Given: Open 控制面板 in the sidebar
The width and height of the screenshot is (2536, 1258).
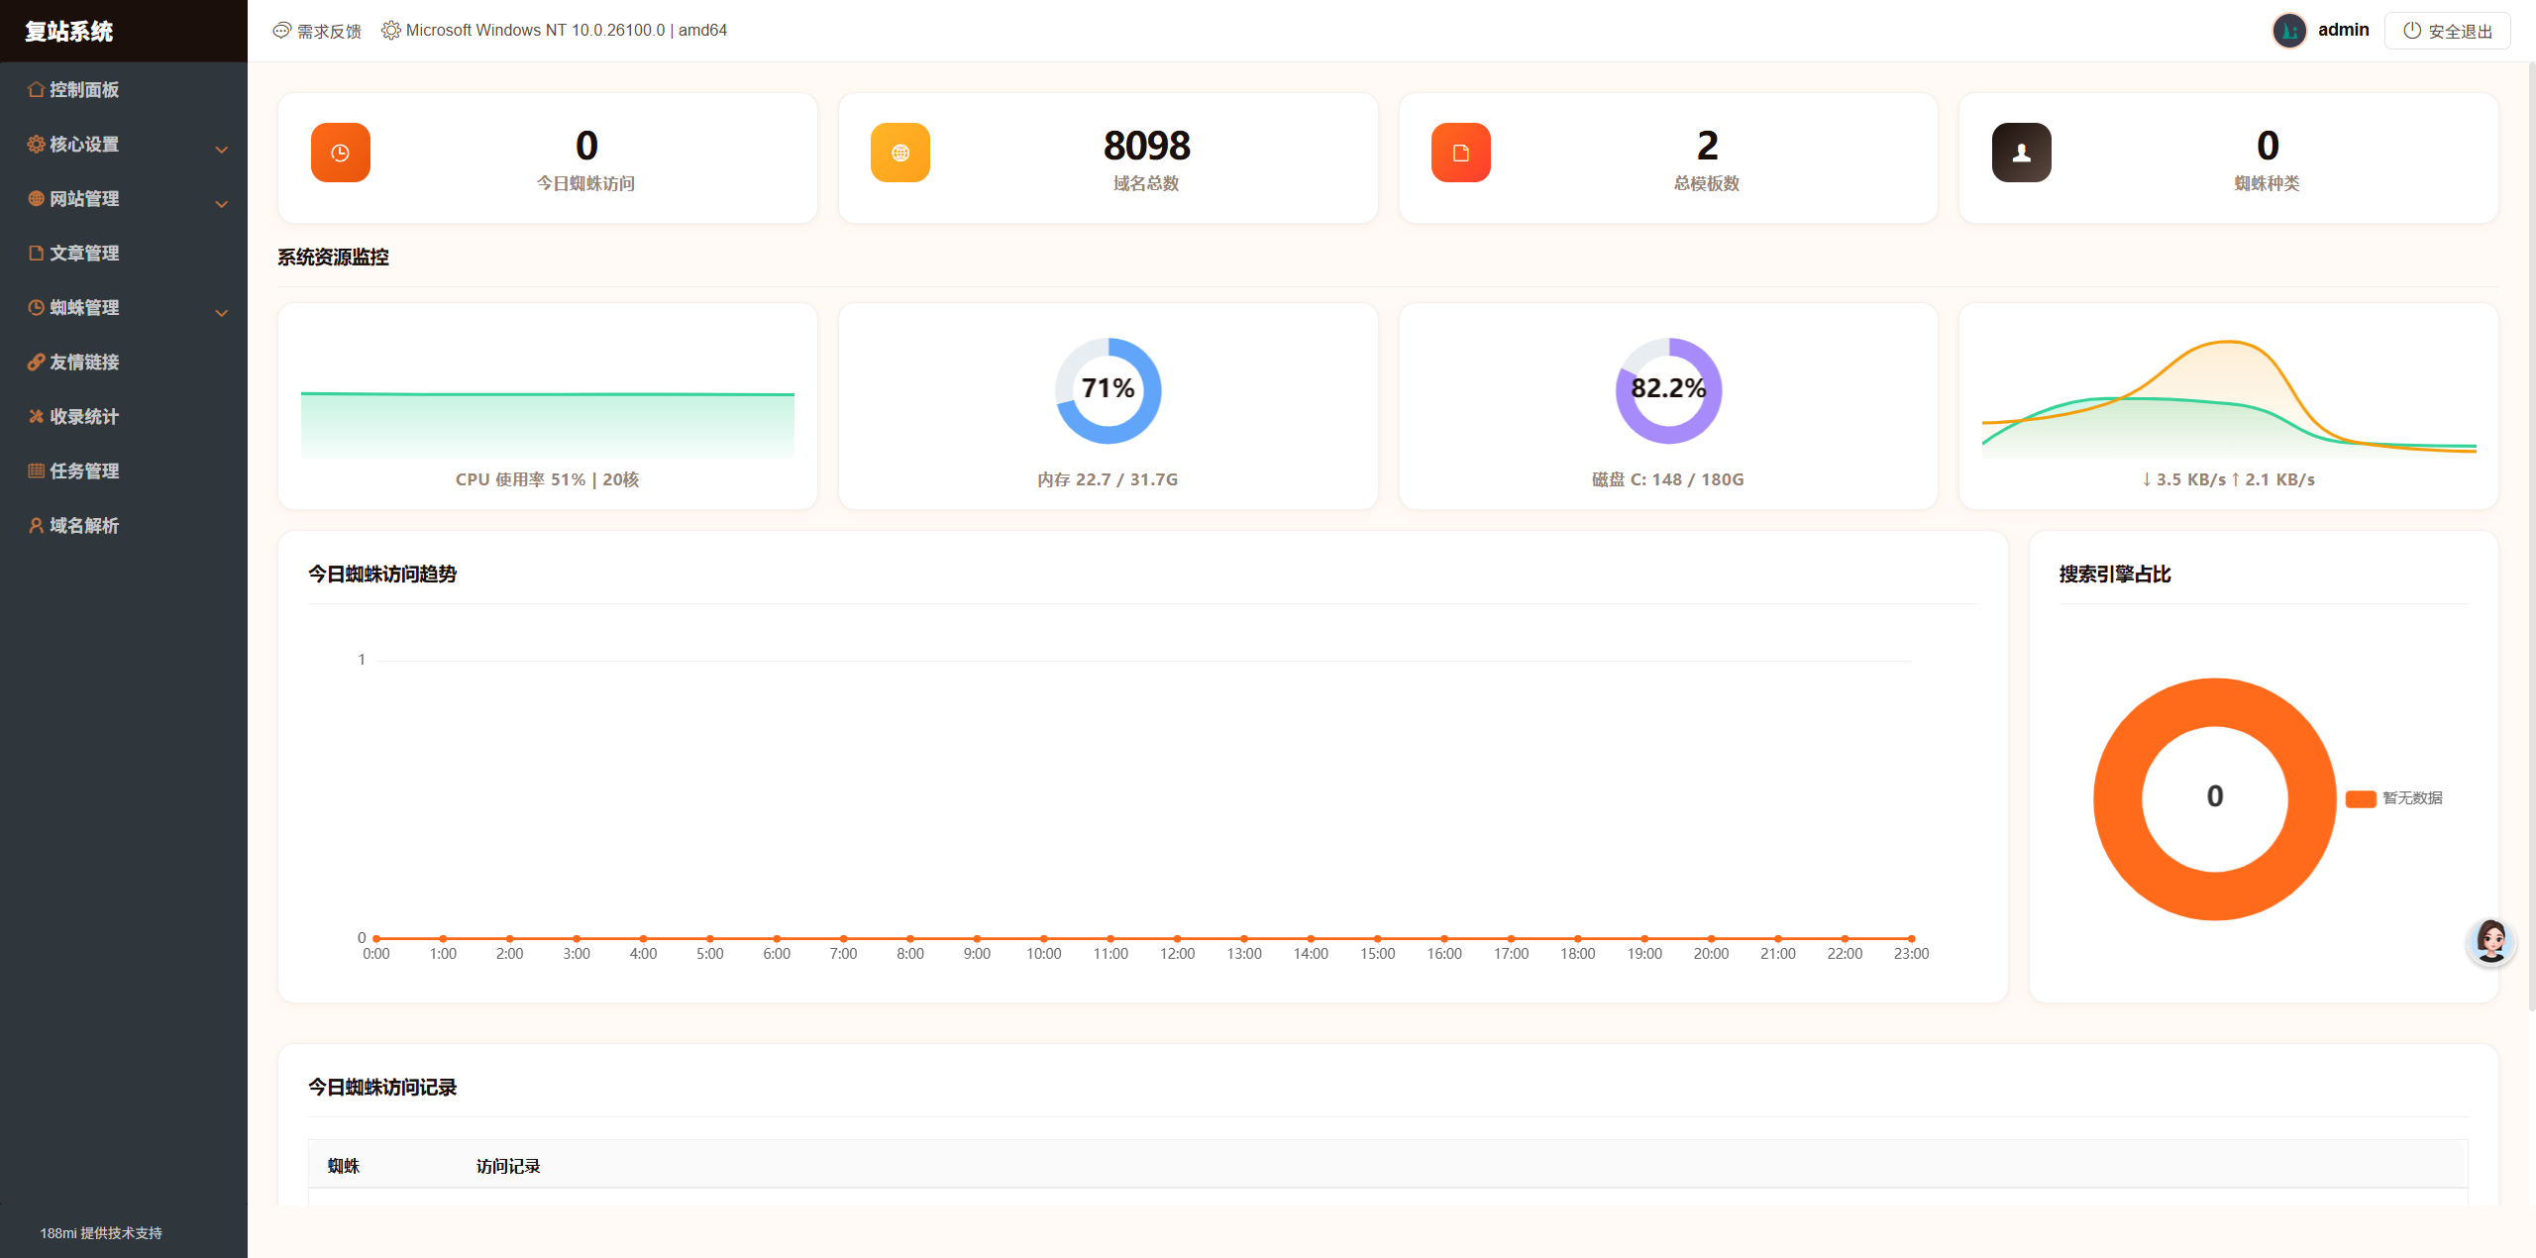Looking at the screenshot, I should coord(124,89).
